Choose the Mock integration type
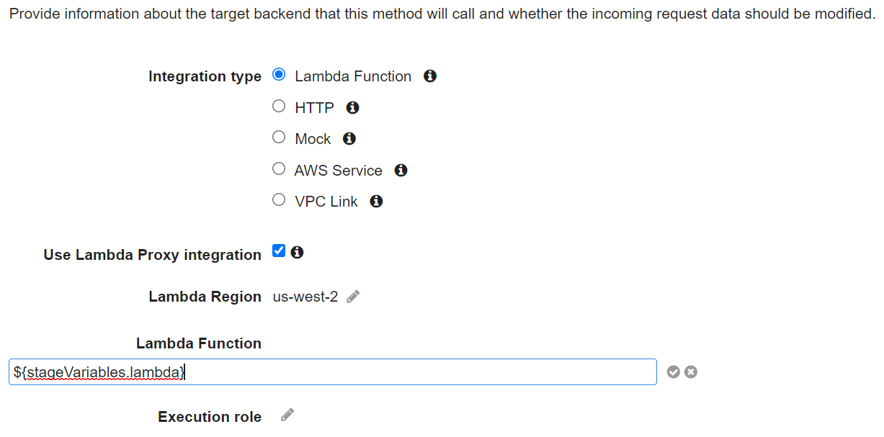 pos(279,137)
